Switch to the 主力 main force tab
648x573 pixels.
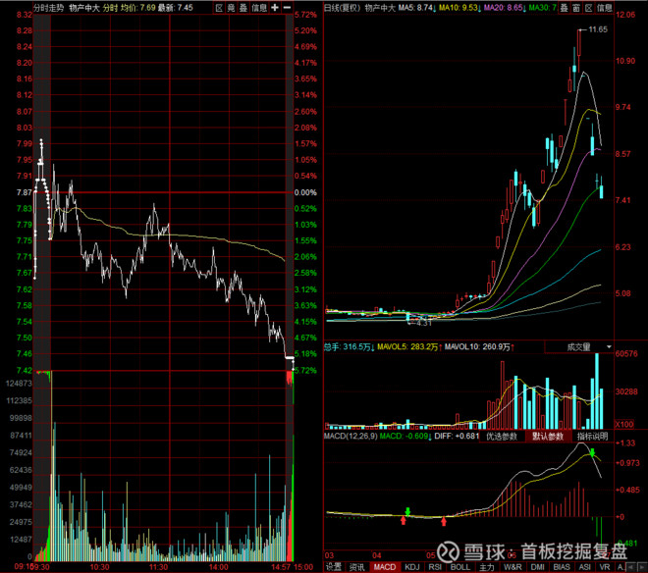tap(487, 567)
